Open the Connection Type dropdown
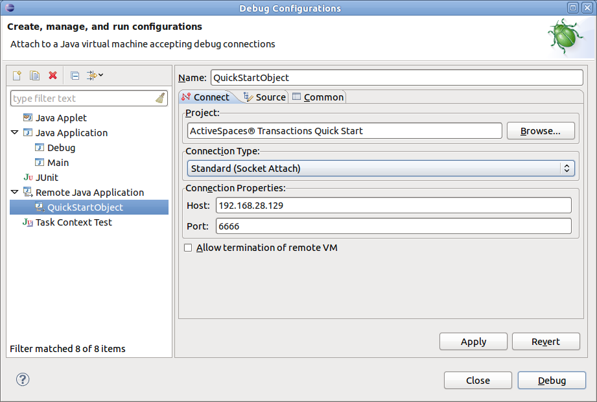 click(567, 167)
